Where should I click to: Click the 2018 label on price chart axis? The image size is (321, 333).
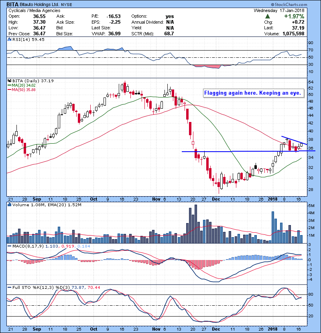coord(273,199)
